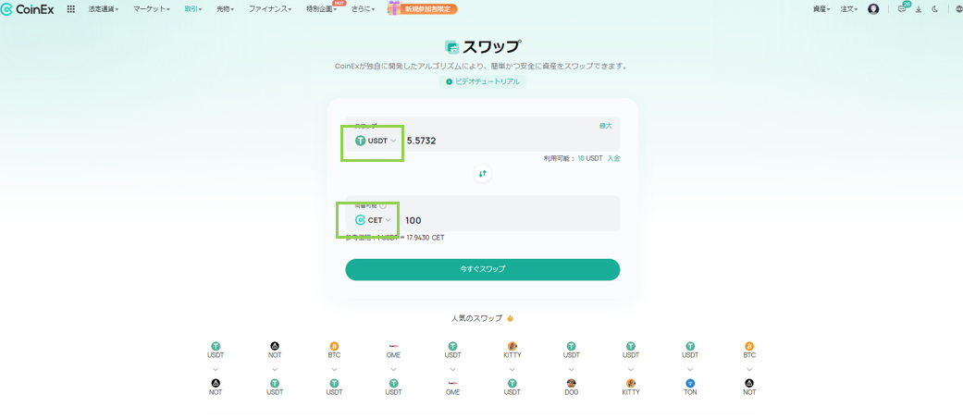Open the messages icon with badge 26

point(902,9)
